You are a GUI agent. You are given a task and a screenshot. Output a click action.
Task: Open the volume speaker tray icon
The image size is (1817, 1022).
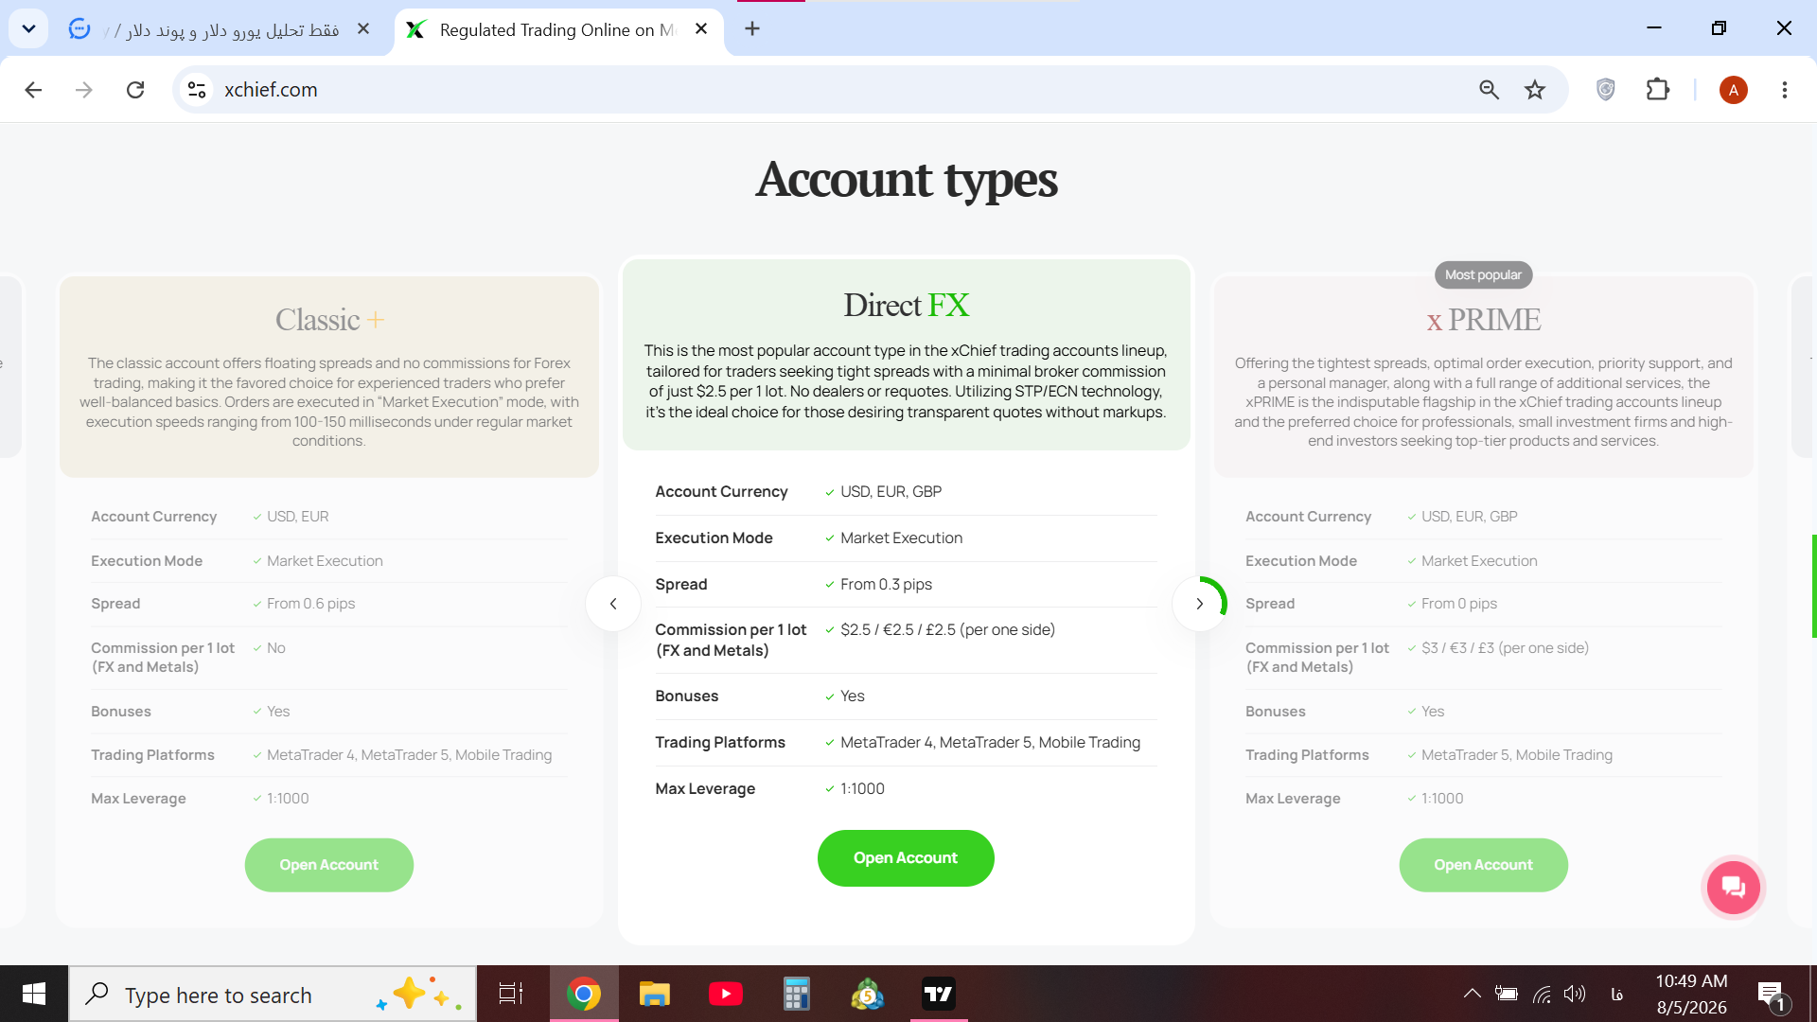(1574, 994)
